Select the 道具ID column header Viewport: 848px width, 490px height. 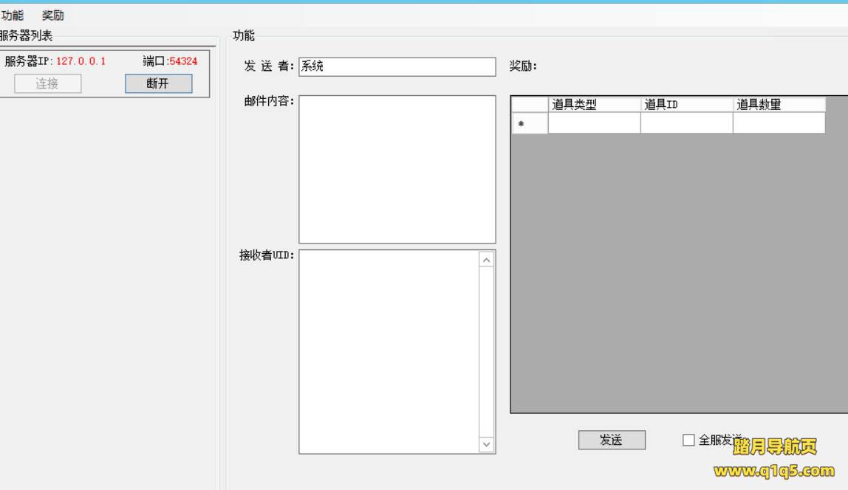tap(686, 105)
